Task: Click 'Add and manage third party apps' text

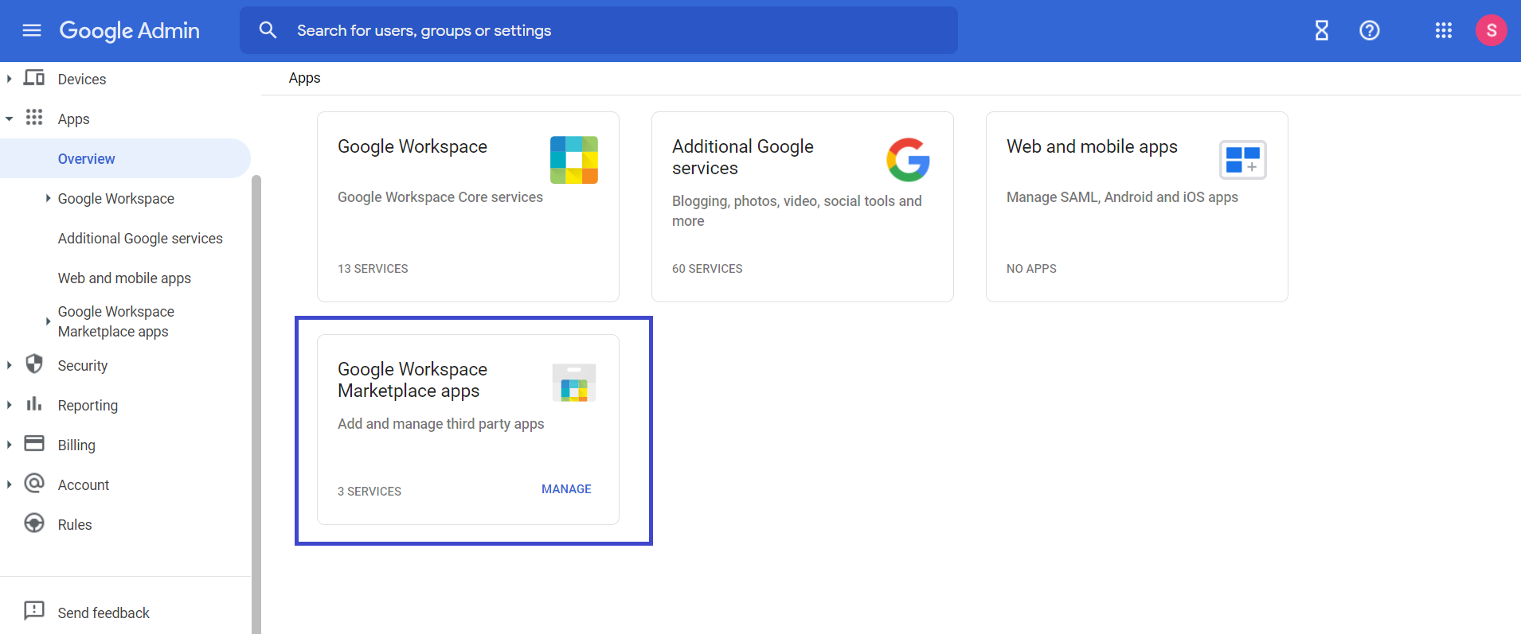Action: pos(440,424)
